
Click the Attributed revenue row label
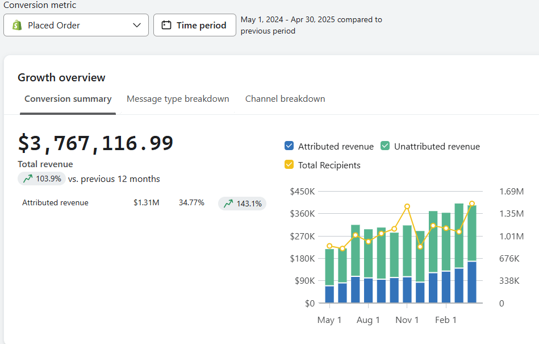click(55, 202)
